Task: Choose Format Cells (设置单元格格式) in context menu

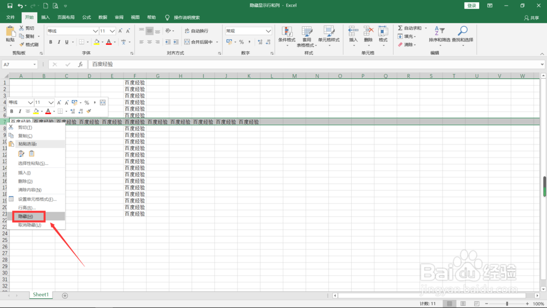Action: (x=36, y=199)
